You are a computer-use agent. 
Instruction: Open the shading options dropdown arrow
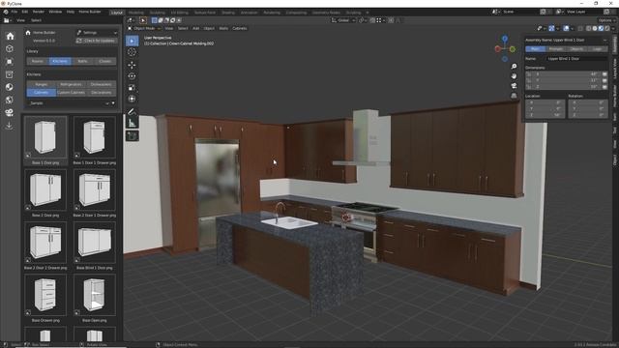(x=612, y=28)
